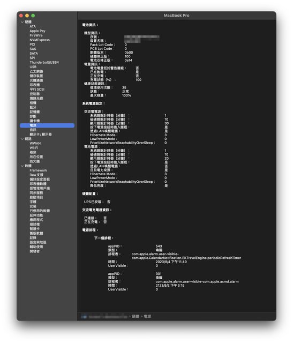The height and width of the screenshot is (343, 293).
Task: Click 電源 in the bottom path bar
Action: point(147,316)
